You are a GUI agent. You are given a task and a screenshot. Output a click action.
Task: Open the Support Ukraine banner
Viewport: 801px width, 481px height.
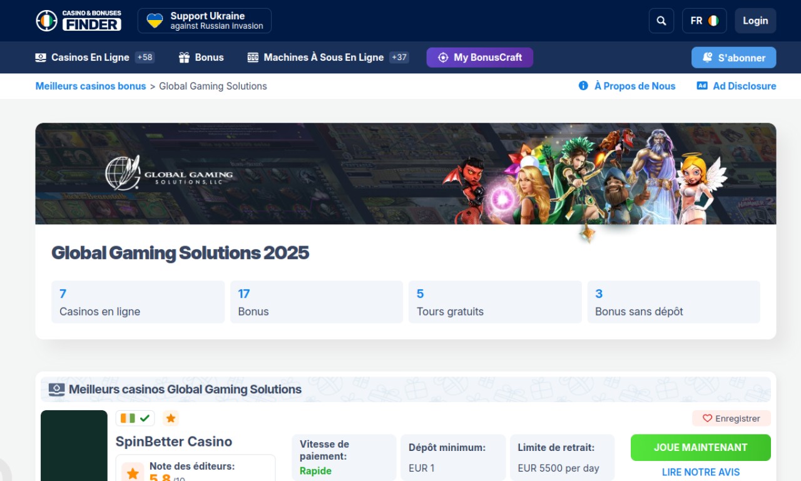(205, 21)
